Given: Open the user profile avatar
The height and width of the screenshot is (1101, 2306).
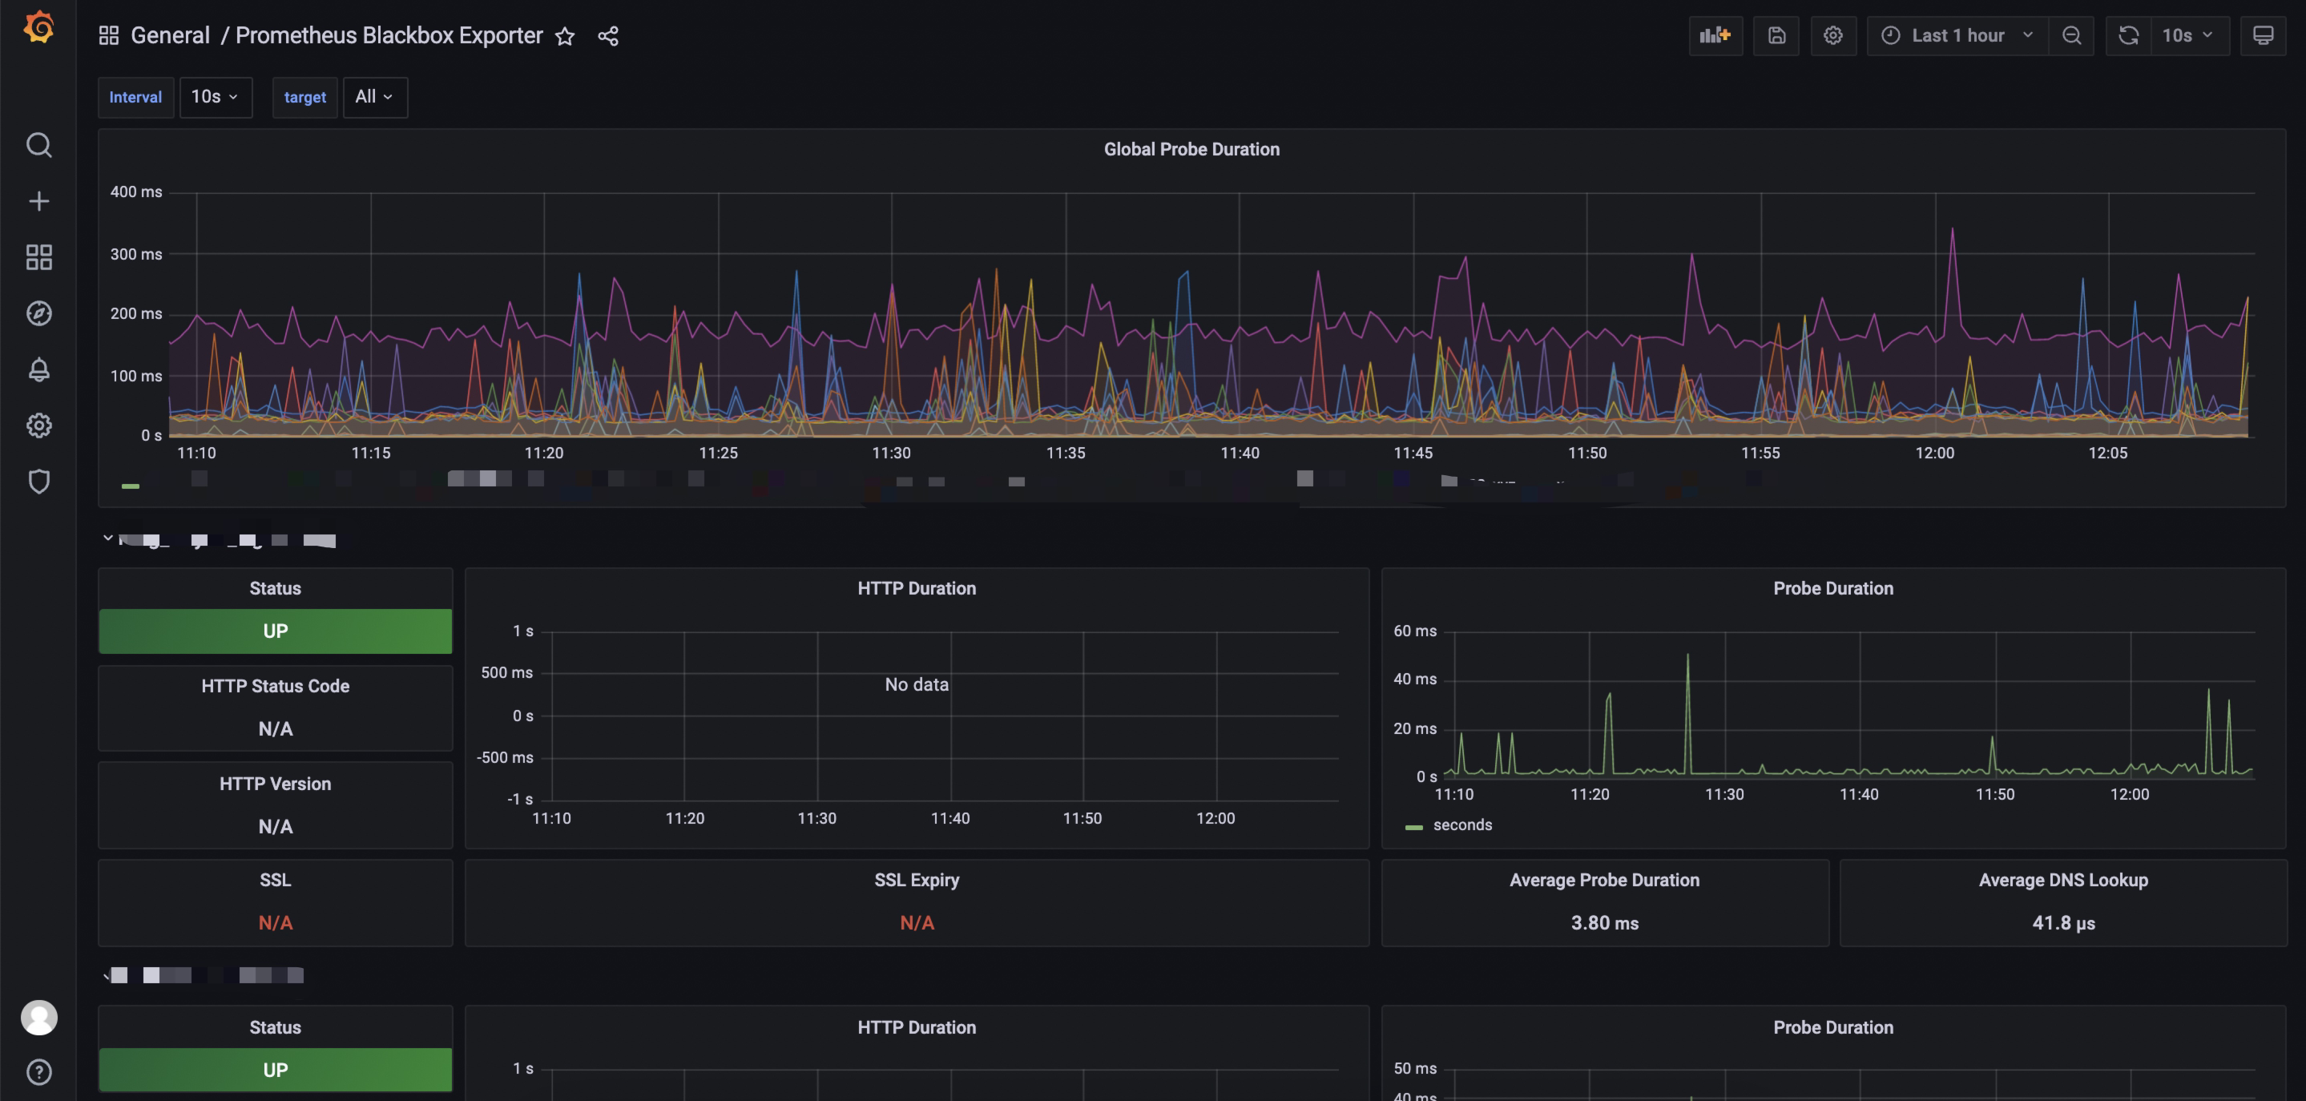Looking at the screenshot, I should (38, 1018).
